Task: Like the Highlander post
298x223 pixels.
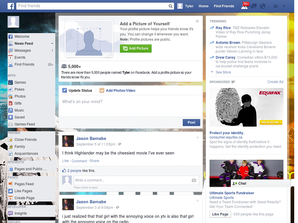Action: [x=65, y=161]
